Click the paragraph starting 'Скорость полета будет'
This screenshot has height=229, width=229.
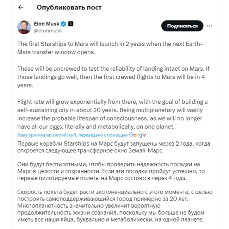click(x=112, y=205)
